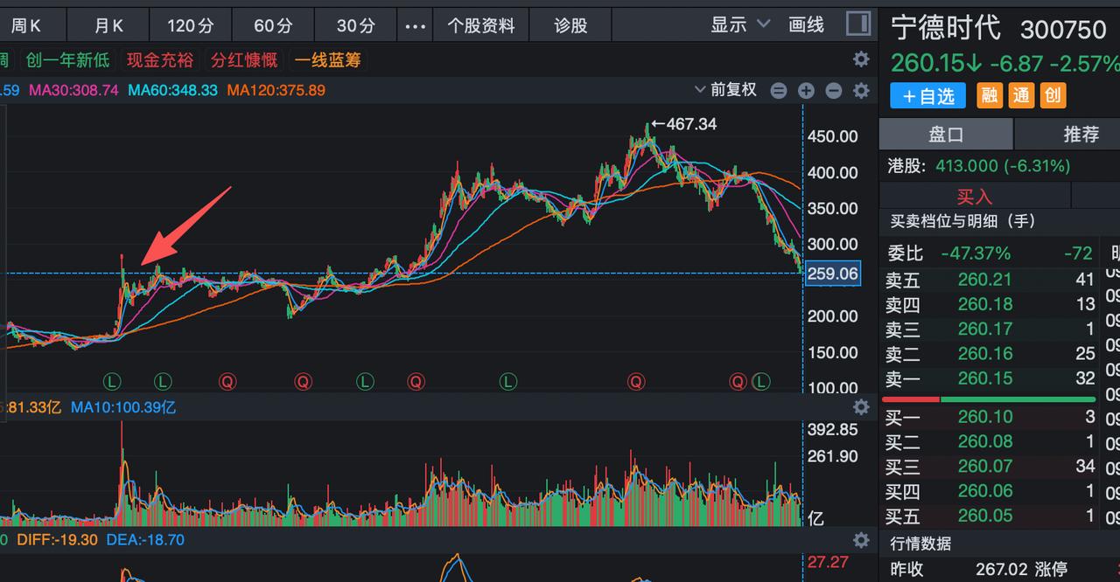Switch to the 月K monthly chart
The height and width of the screenshot is (582, 1120).
tap(108, 25)
